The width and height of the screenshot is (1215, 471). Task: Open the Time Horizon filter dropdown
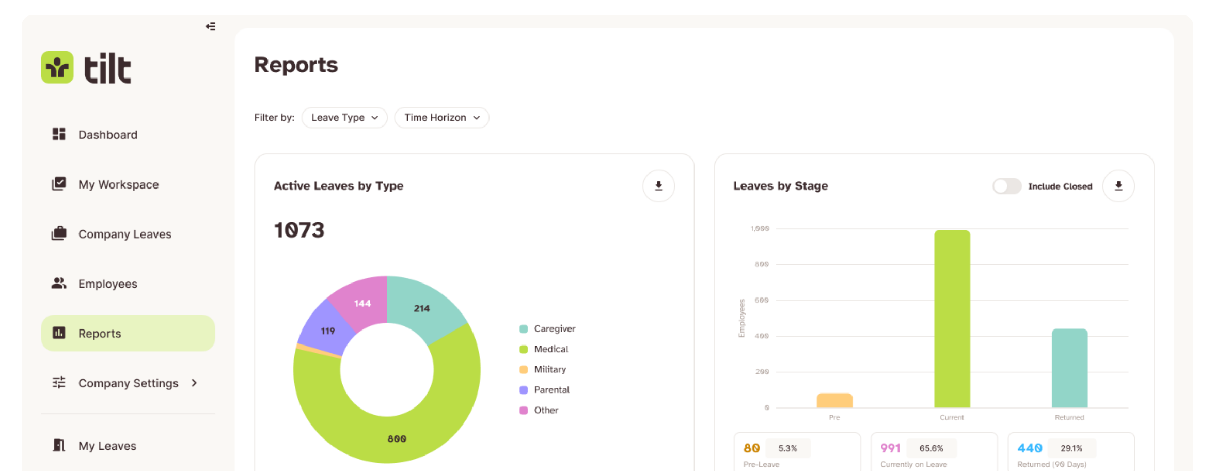pyautogui.click(x=441, y=118)
